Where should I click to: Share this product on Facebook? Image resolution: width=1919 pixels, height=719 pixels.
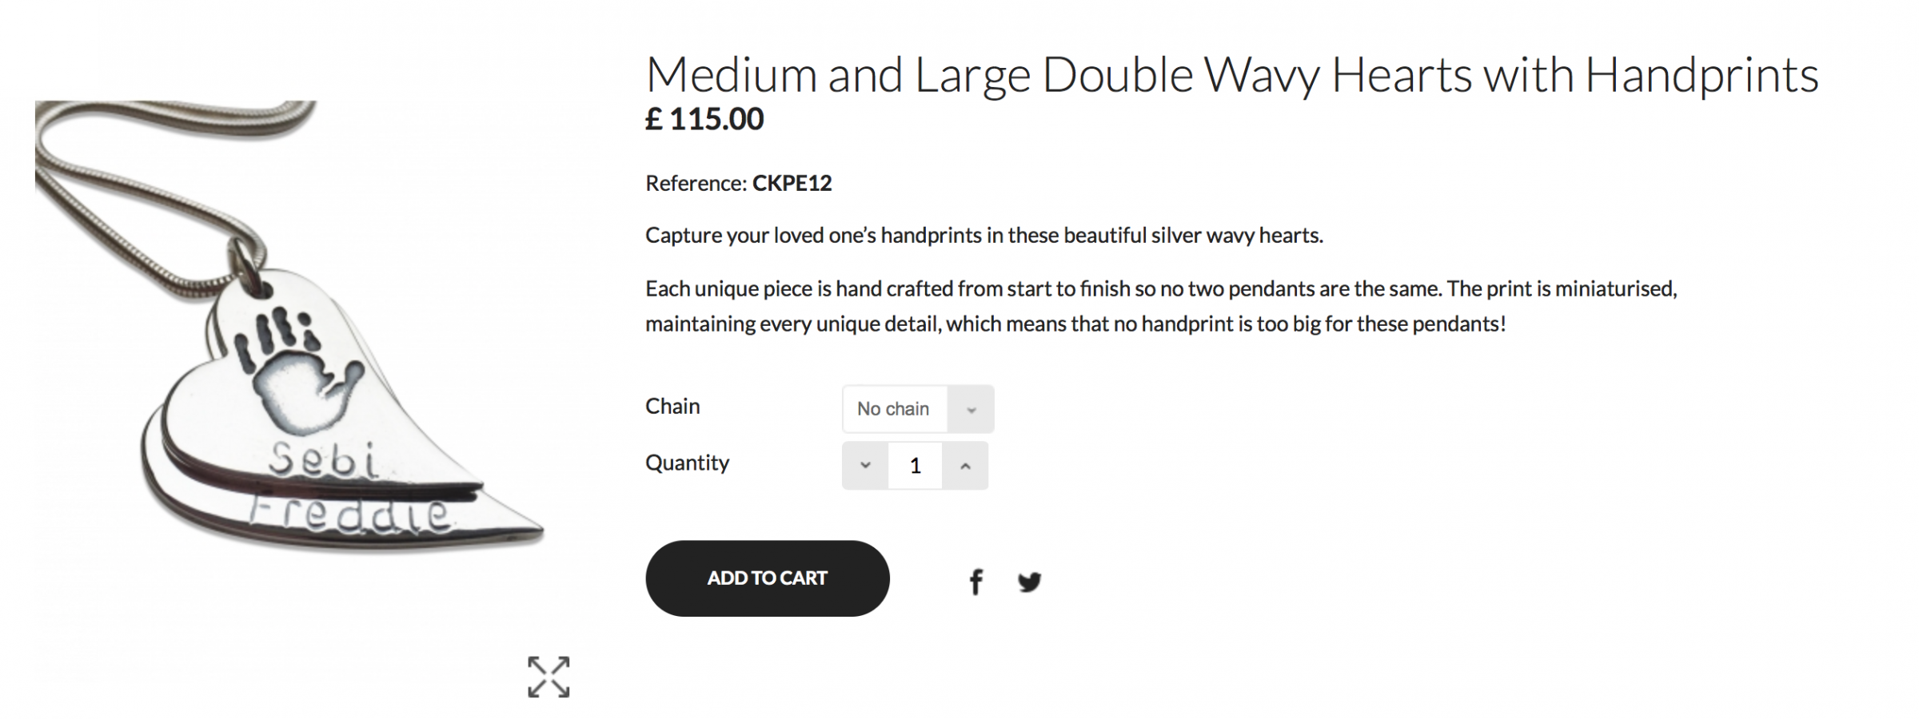975,581
